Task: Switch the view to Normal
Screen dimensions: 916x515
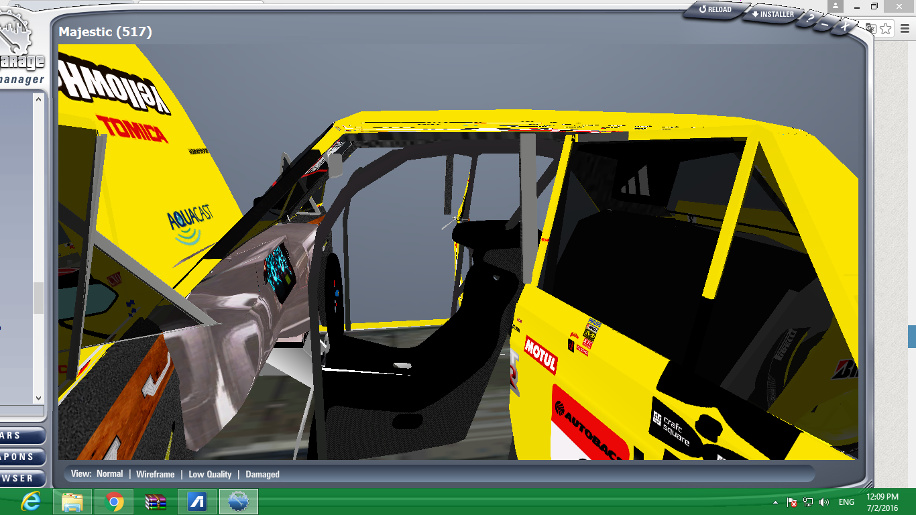Action: click(x=110, y=473)
